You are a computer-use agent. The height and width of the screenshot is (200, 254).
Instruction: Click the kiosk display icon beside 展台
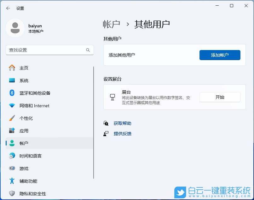(113, 97)
